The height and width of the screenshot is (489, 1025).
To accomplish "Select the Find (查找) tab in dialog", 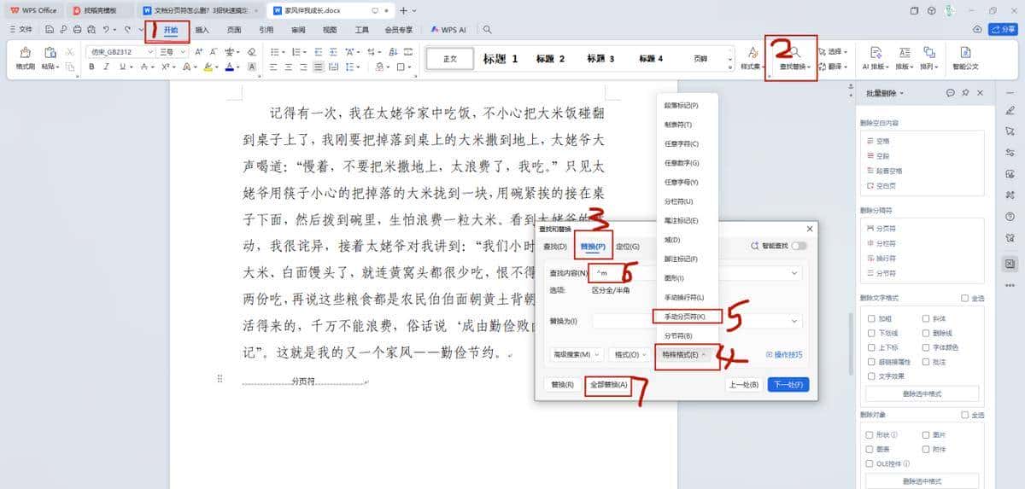I will click(556, 247).
